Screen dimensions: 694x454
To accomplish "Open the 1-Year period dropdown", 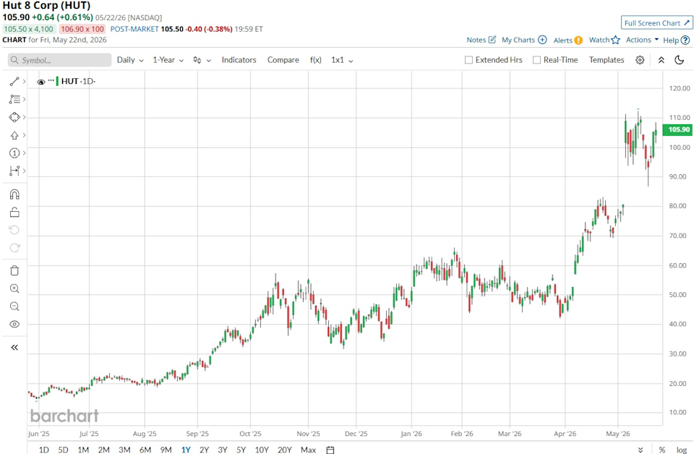I will click(168, 60).
